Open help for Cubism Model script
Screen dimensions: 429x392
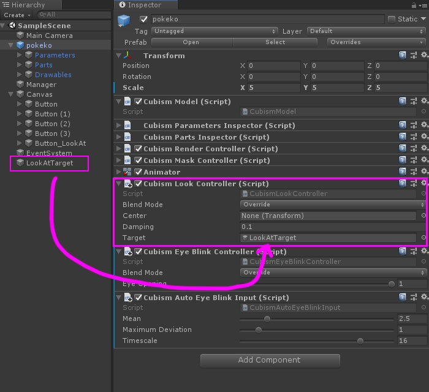[x=402, y=102]
